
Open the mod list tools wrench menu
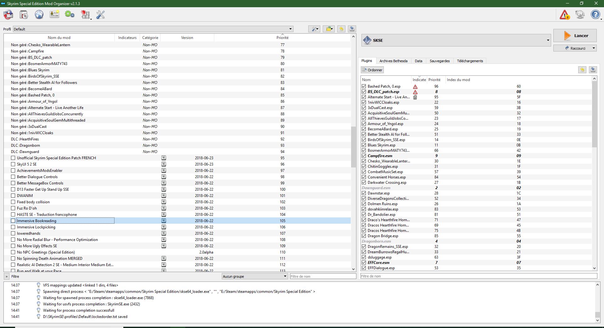314,29
